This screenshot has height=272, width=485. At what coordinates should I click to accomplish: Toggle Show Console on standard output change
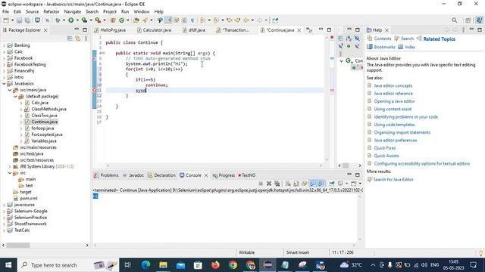click(x=313, y=184)
